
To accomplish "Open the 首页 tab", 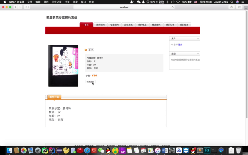I will click(86, 25).
